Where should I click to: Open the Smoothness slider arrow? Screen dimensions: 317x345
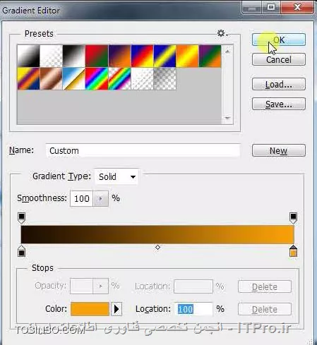[x=100, y=199]
